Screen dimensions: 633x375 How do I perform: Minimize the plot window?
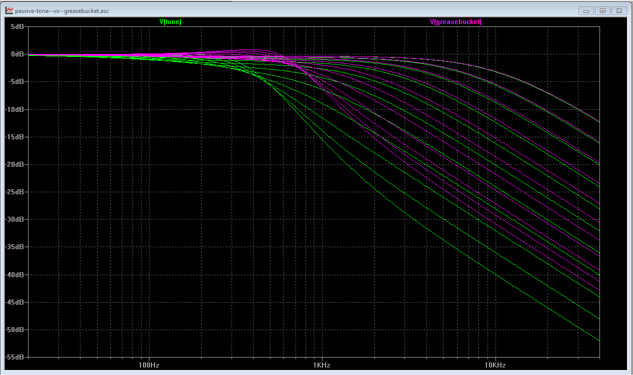click(x=586, y=10)
